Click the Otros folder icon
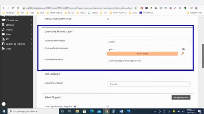 coord(3,48)
